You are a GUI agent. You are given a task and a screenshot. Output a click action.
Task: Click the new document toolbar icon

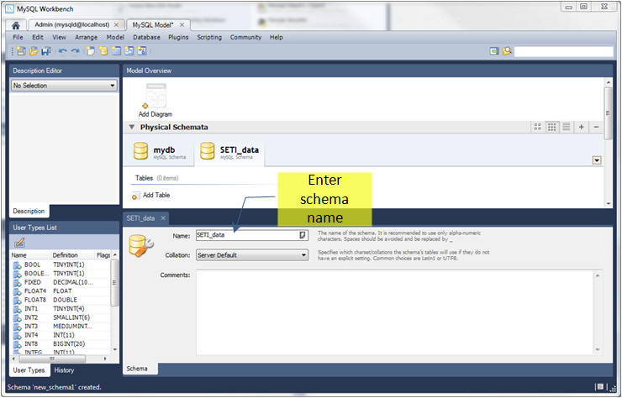coord(91,50)
